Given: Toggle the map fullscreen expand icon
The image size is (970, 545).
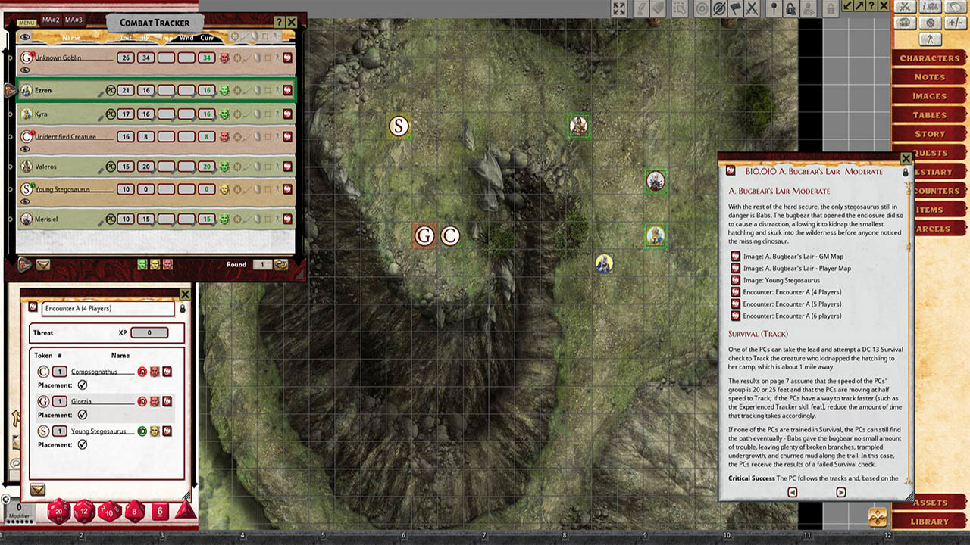Looking at the screenshot, I should 619,8.
